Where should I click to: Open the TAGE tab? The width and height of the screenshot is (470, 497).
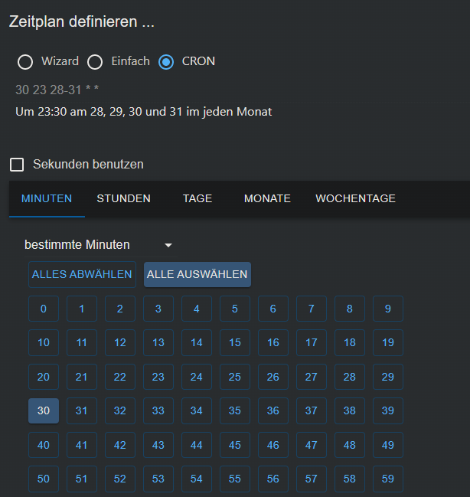pyautogui.click(x=197, y=199)
